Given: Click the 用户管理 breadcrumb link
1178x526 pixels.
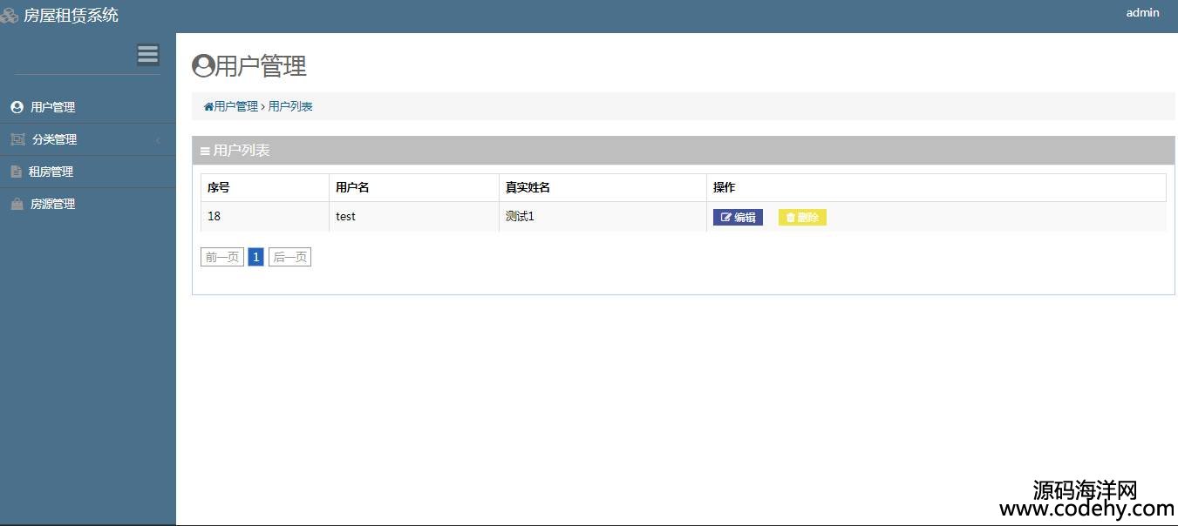Looking at the screenshot, I should (236, 106).
